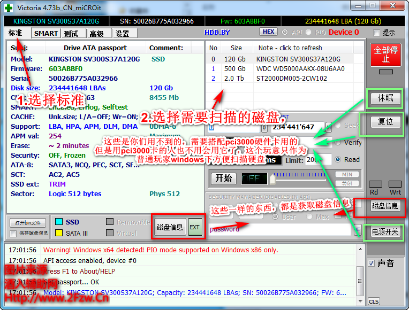Click the Logic 512 bytes sector value
The image size is (409, 310).
pyautogui.click(x=75, y=194)
